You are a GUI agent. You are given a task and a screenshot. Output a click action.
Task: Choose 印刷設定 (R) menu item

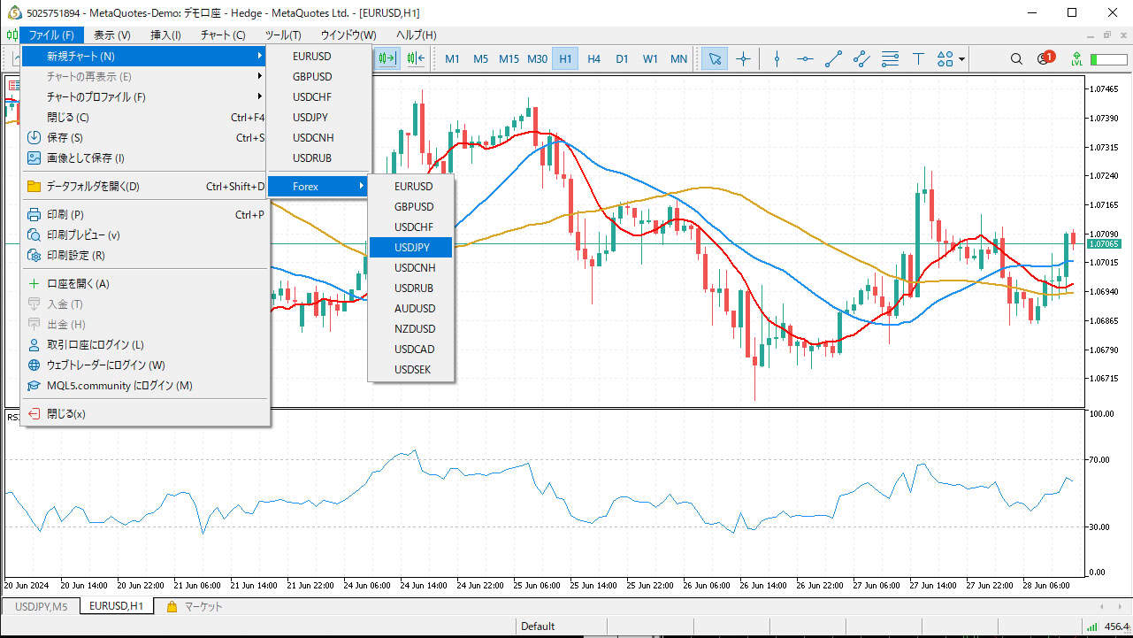pos(144,255)
